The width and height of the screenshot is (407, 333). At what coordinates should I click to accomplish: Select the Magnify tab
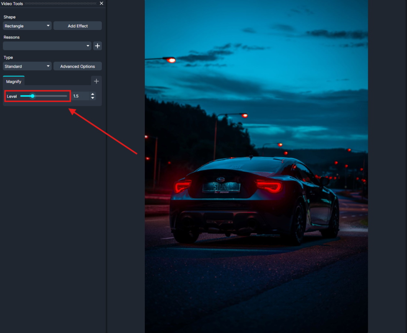[14, 81]
